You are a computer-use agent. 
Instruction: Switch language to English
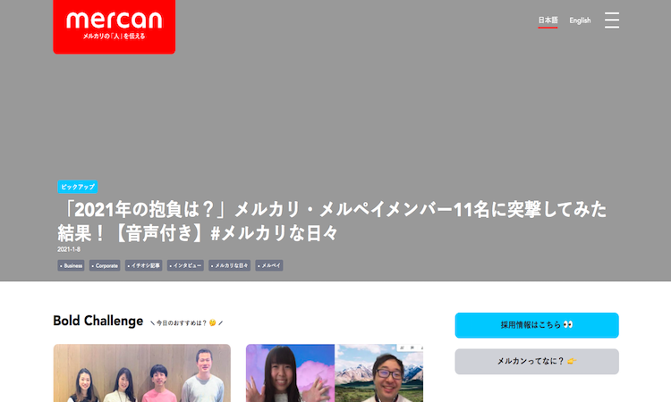(x=580, y=20)
